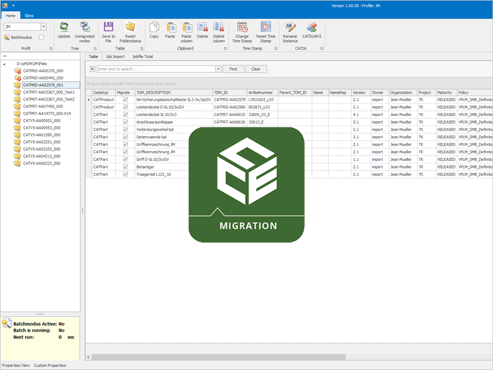Image resolution: width=493 pixels, height=370 pixels.
Task: Select tree item CATPRT-AA03367_000_Test1
Action: (49, 92)
